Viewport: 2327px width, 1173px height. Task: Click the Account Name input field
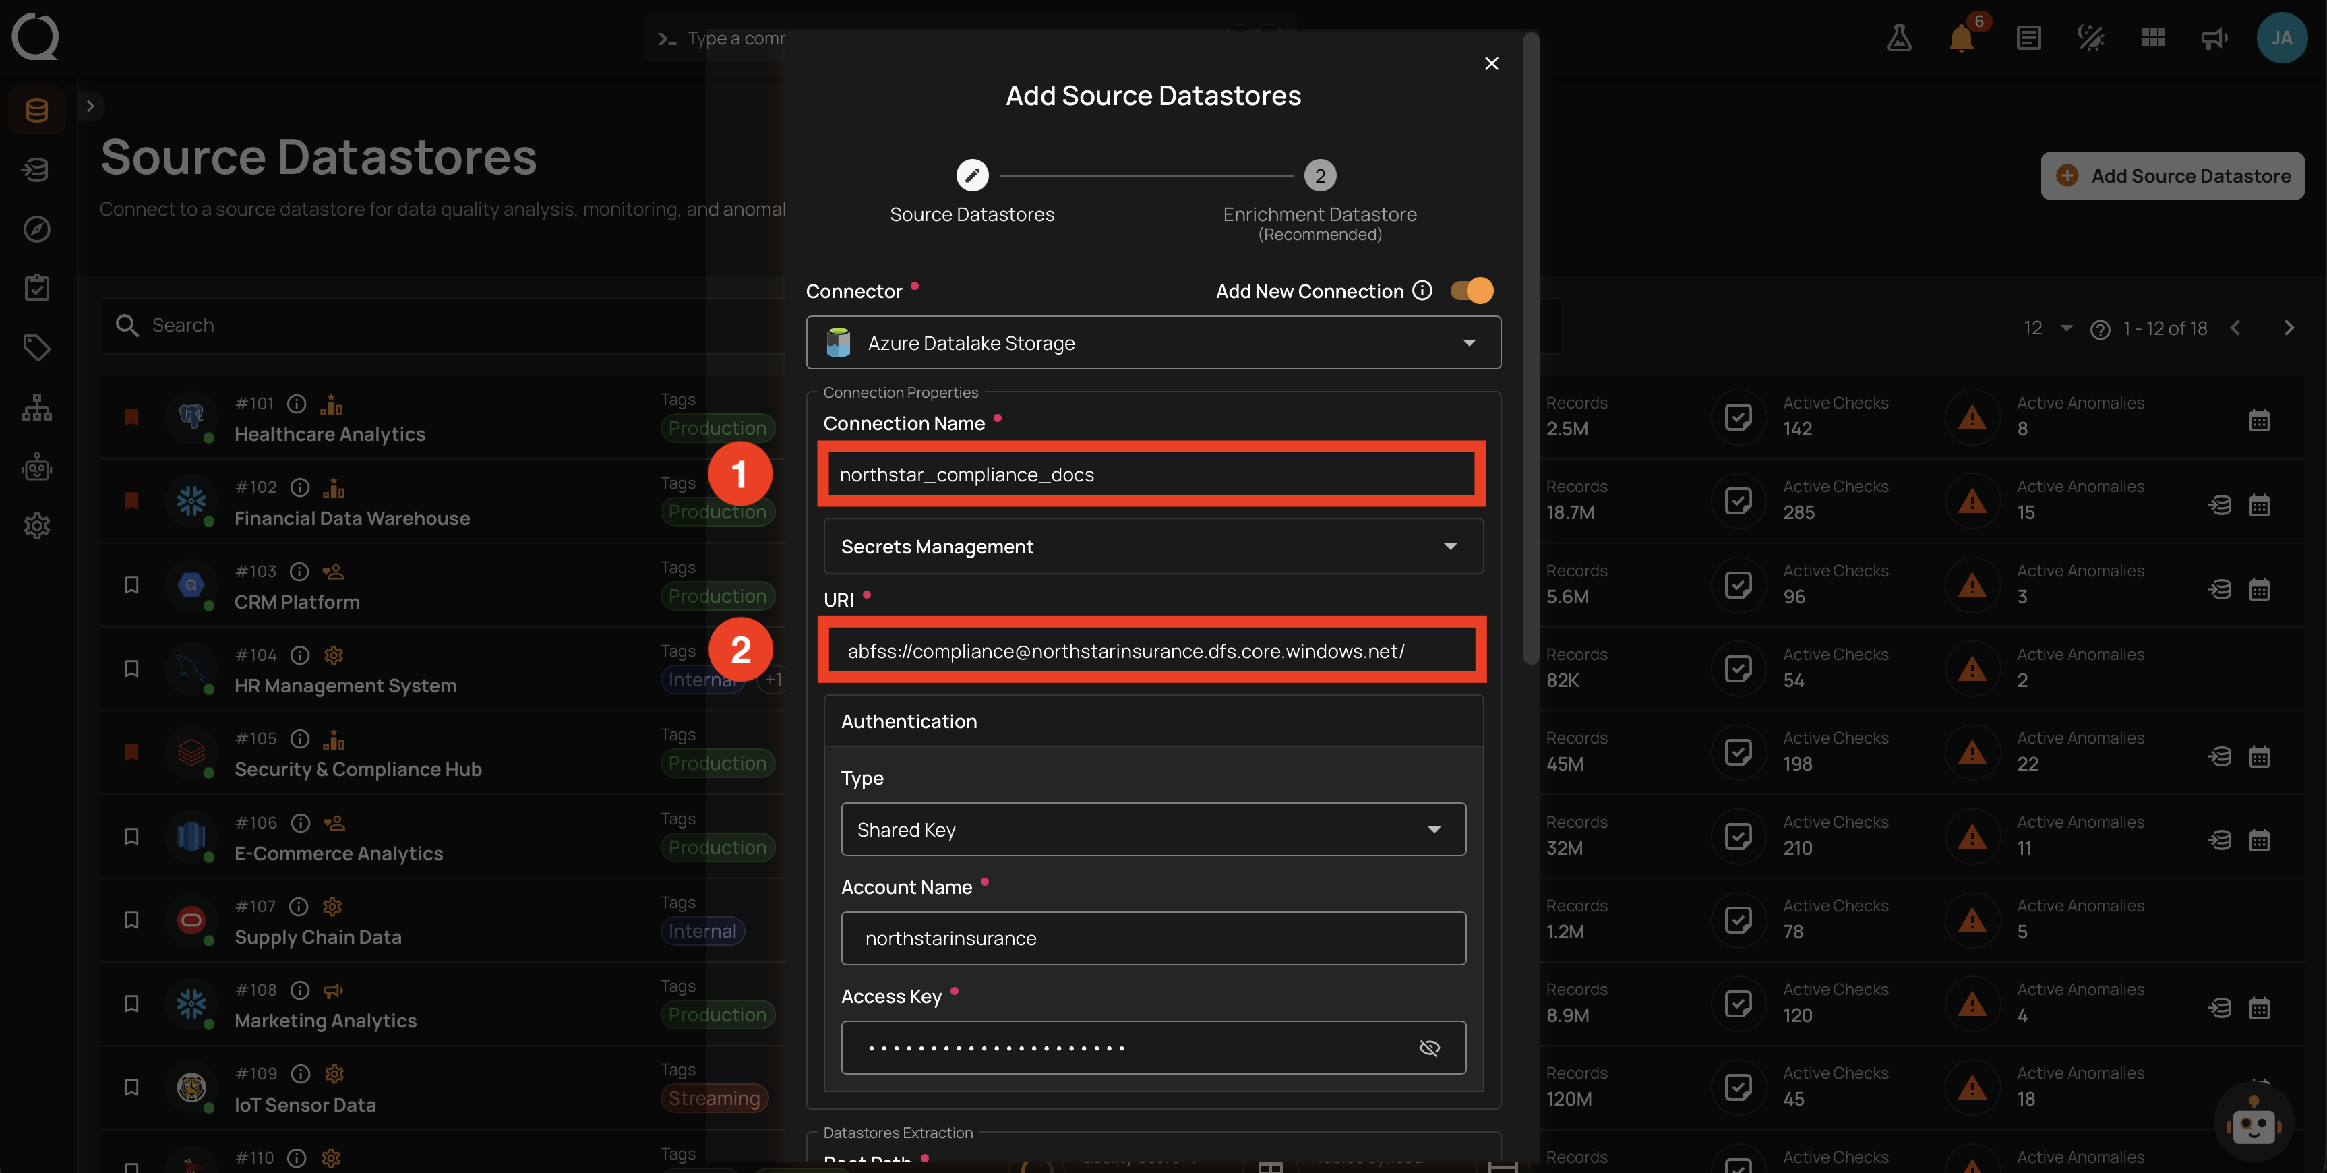1153,938
